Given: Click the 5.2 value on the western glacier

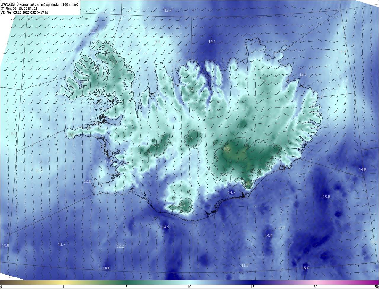Looking at the screenshot, I should tap(157, 146).
